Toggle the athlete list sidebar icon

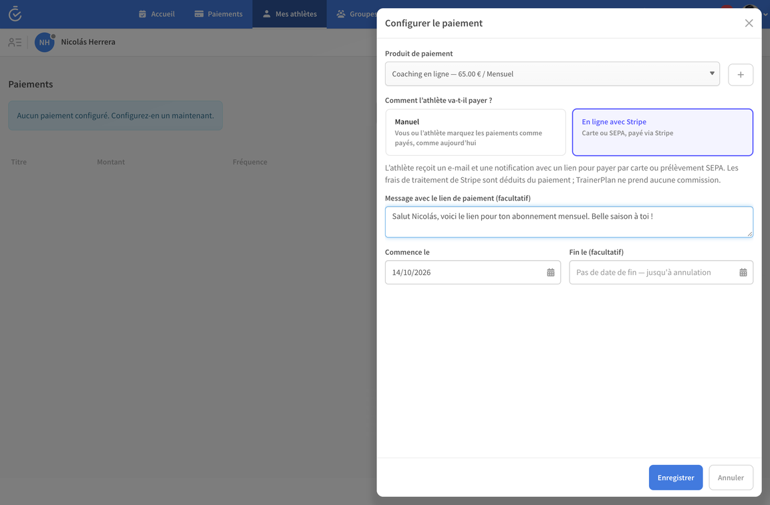coord(15,42)
